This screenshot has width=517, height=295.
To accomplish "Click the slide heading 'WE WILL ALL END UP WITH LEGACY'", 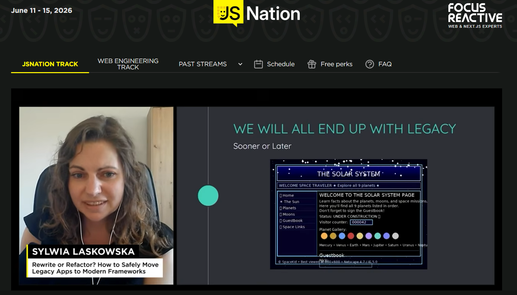I will 345,129.
